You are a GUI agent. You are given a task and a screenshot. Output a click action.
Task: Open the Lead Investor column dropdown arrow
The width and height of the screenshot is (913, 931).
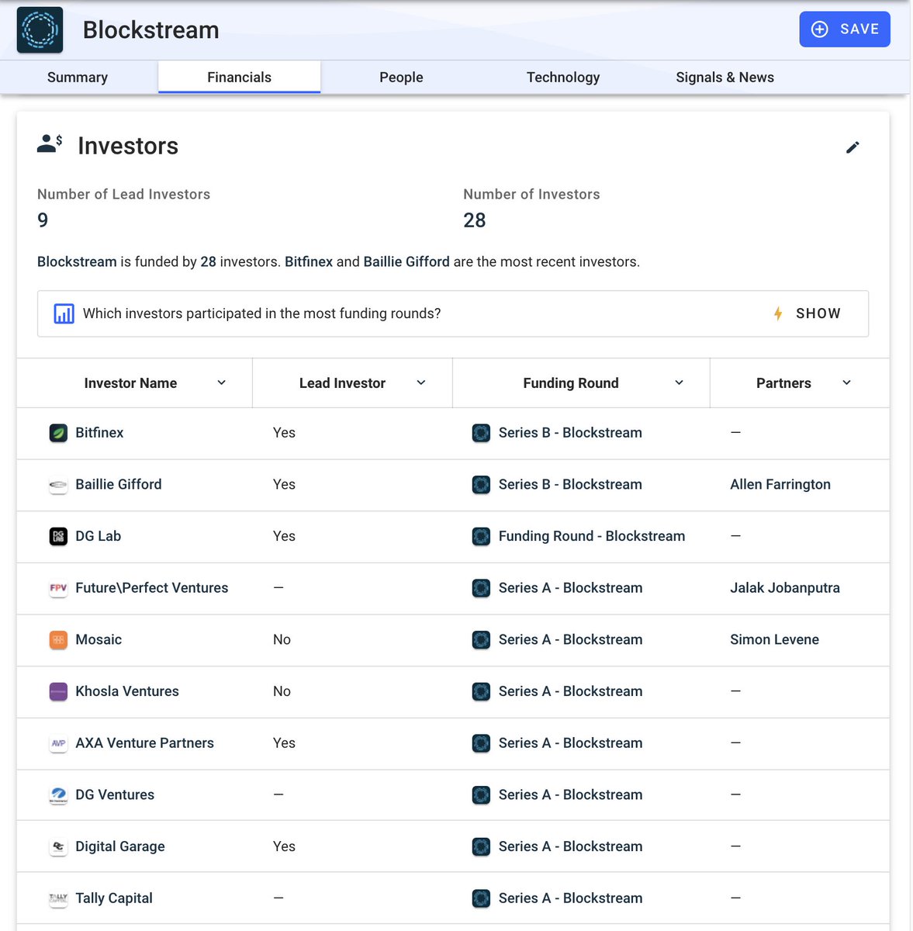(421, 382)
